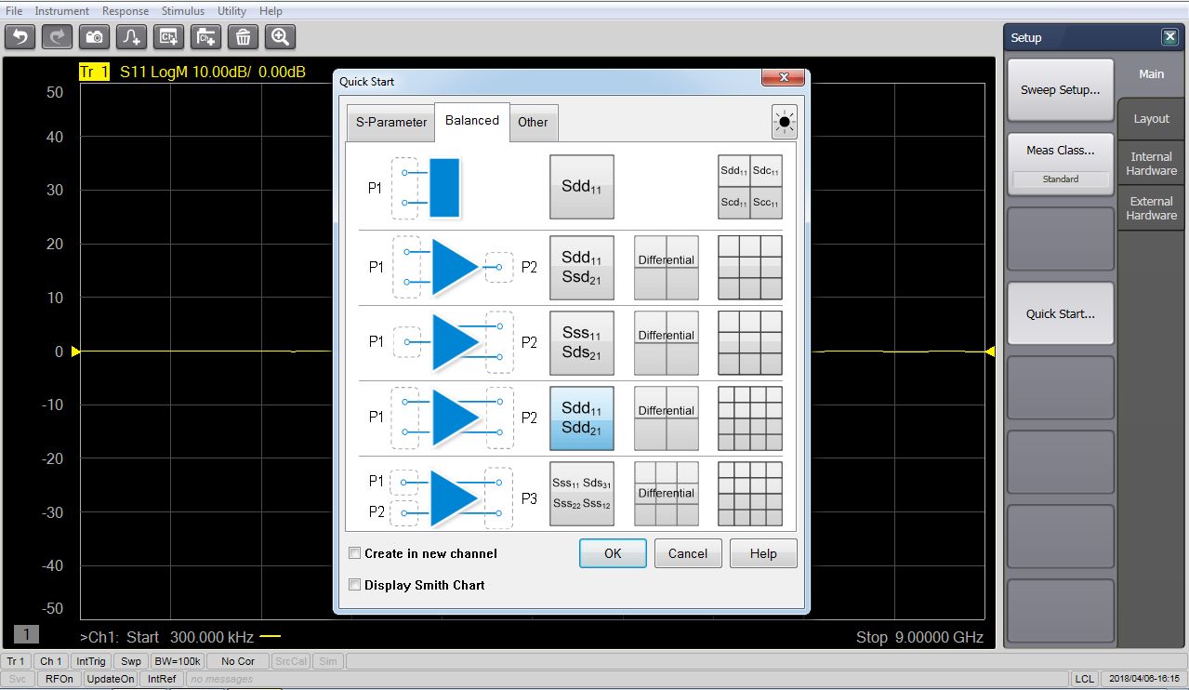Viewport: 1189px width, 690px height.
Task: Open the External Hardware side tab
Action: coord(1151,208)
